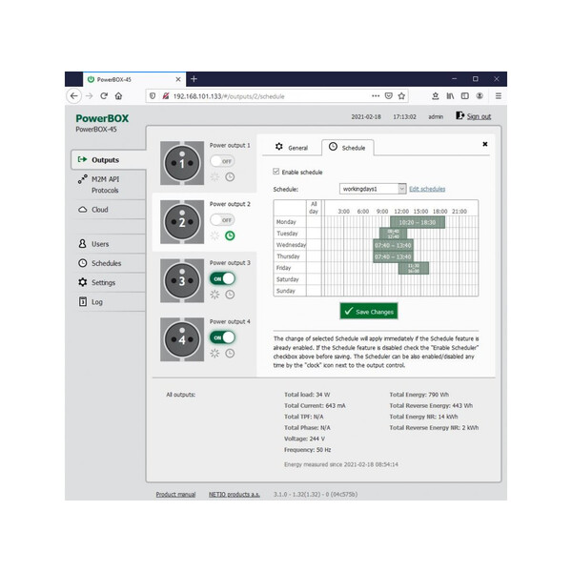The width and height of the screenshot is (572, 572).
Task: Click the restart icon for Power output 3
Action: coord(214,295)
